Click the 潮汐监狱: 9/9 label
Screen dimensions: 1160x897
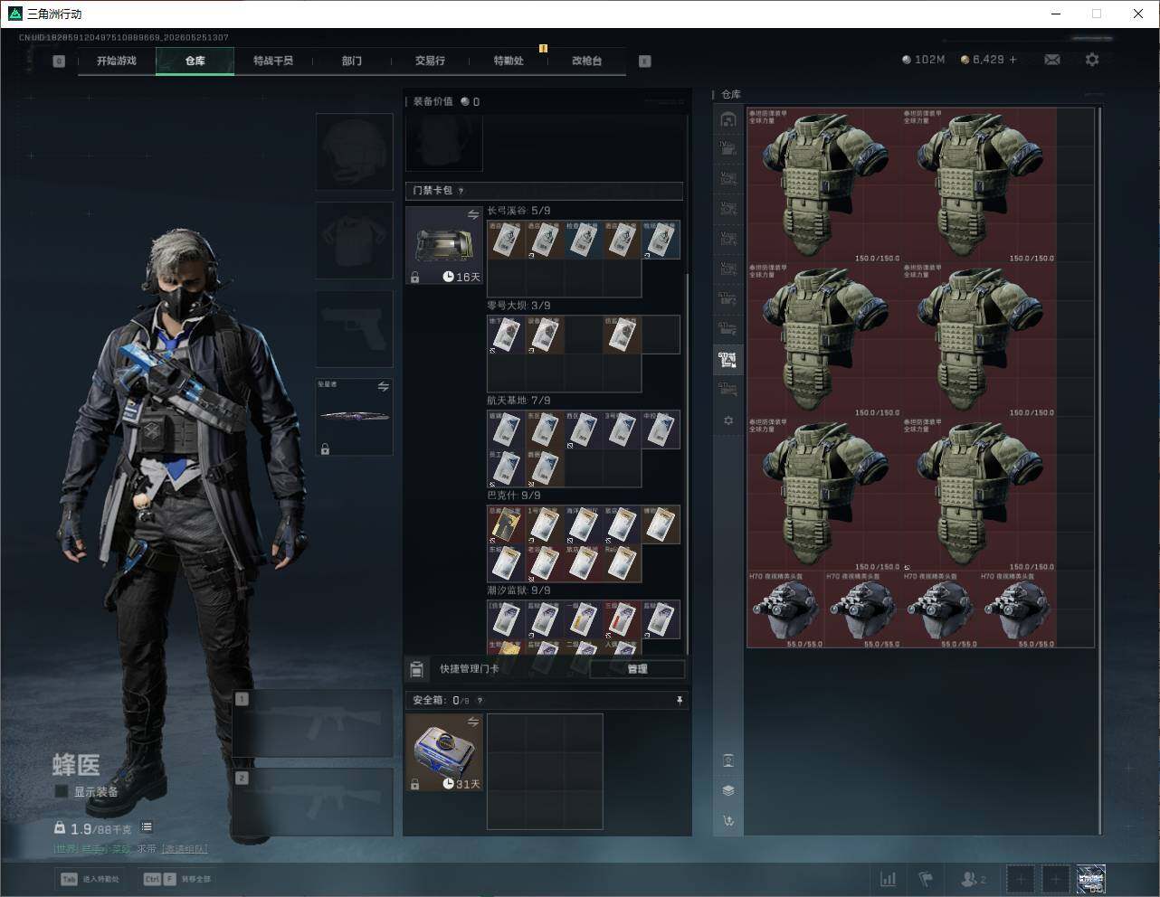point(518,590)
